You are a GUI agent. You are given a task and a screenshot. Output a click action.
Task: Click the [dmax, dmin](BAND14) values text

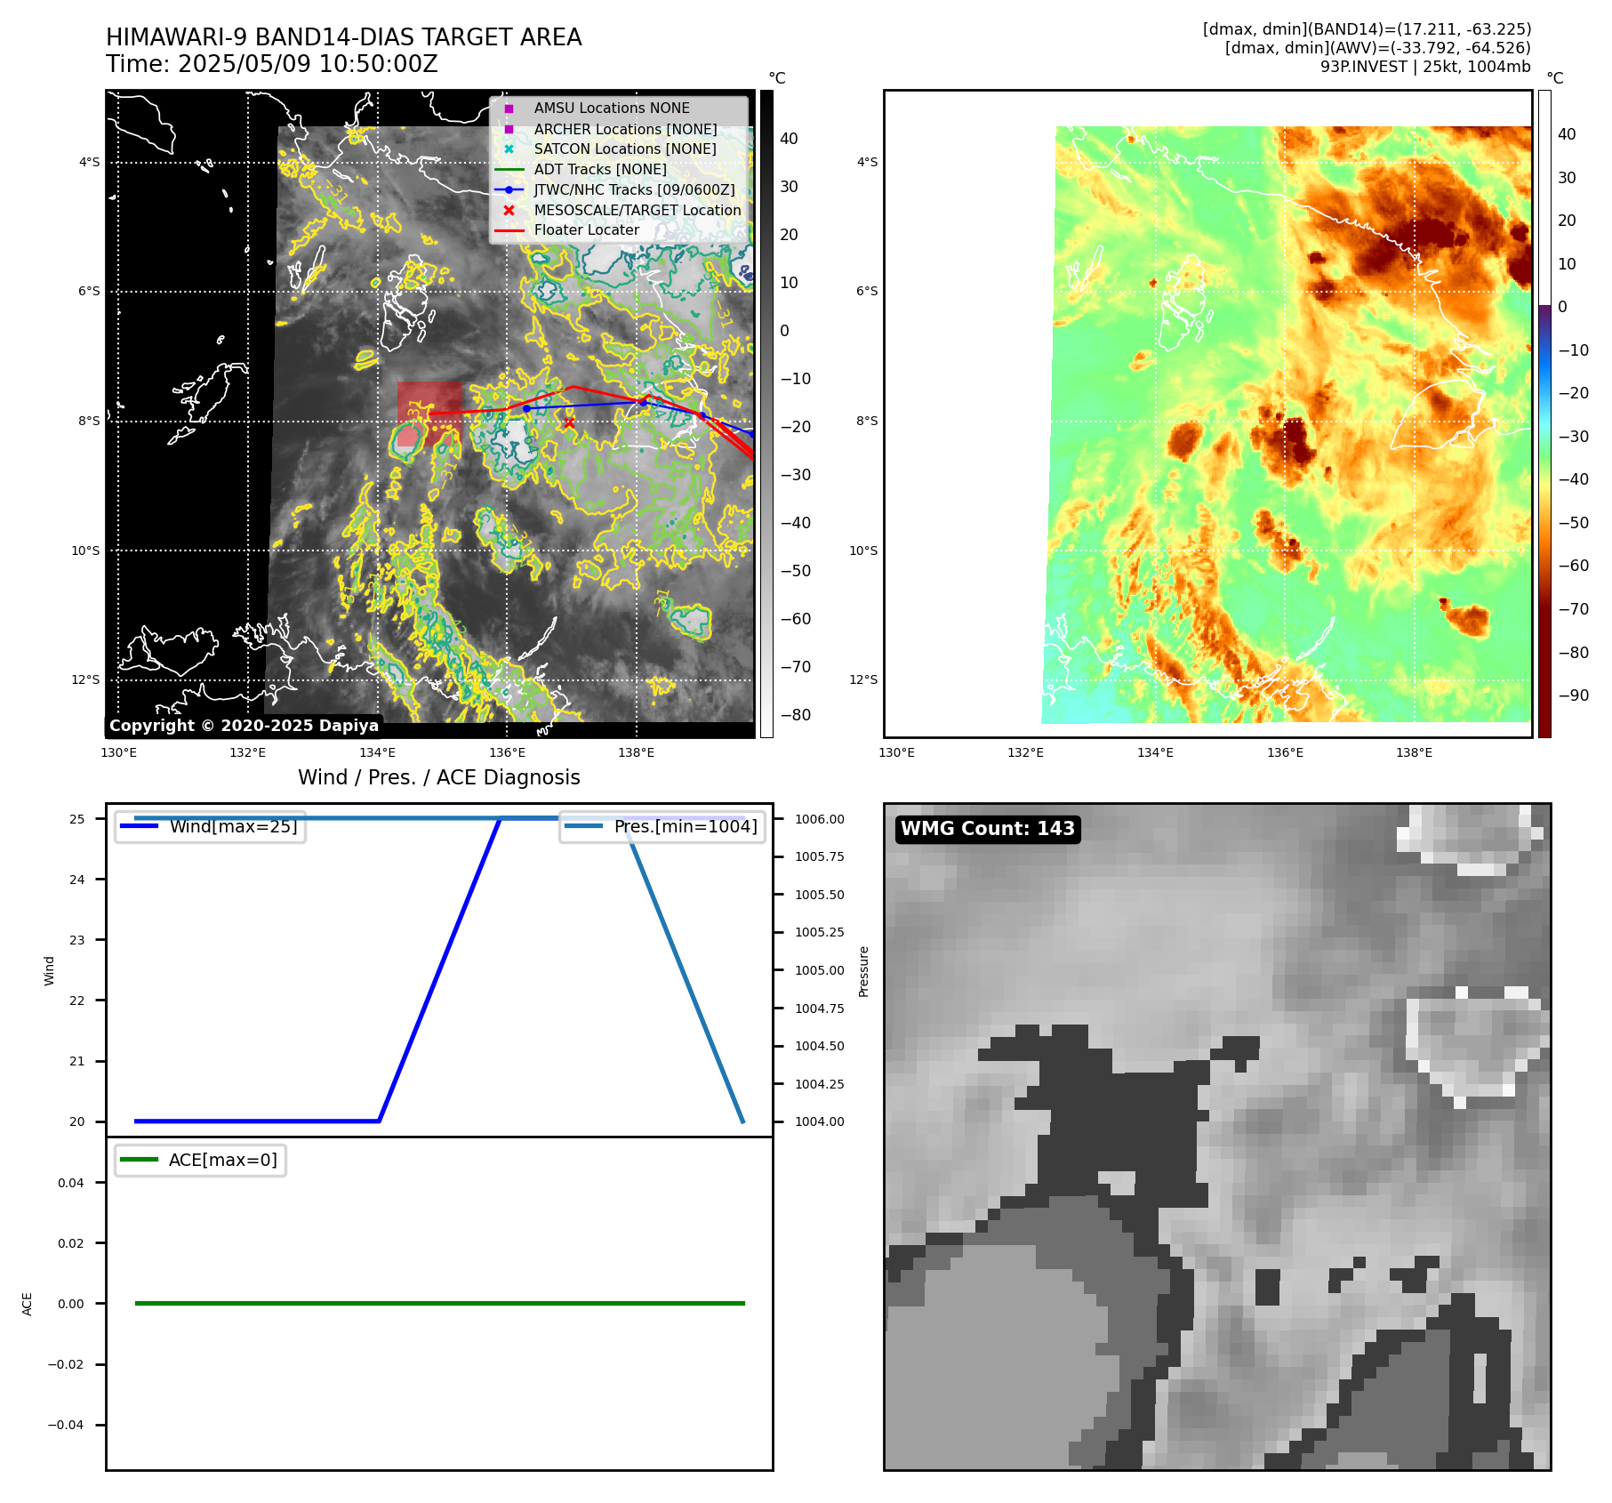(x=1367, y=29)
